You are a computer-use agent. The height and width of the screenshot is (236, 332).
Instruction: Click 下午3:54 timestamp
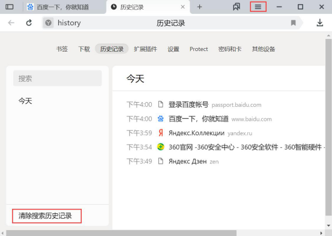point(139,147)
